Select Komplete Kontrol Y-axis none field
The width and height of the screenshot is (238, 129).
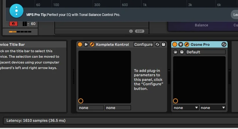118,108
